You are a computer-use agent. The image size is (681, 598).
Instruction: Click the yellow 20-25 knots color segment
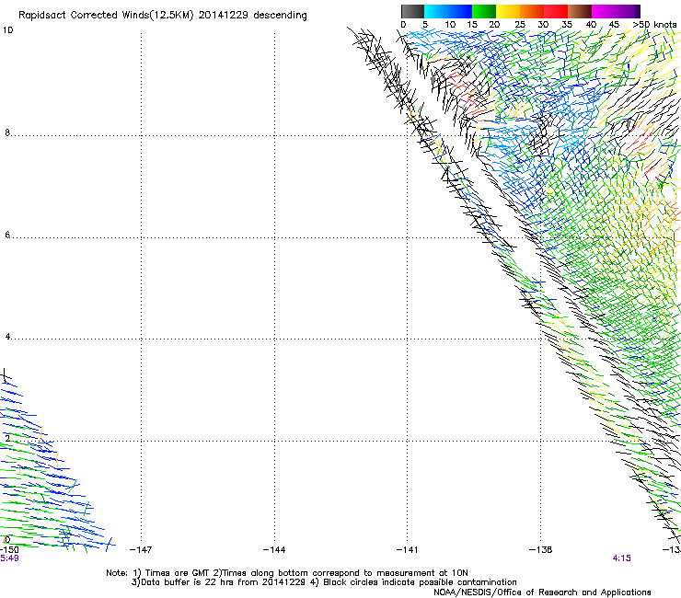[x=508, y=11]
